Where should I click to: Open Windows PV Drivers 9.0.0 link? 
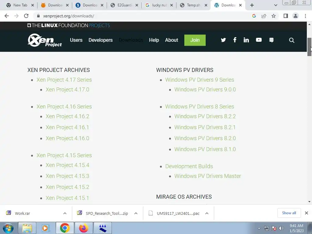pyautogui.click(x=205, y=90)
